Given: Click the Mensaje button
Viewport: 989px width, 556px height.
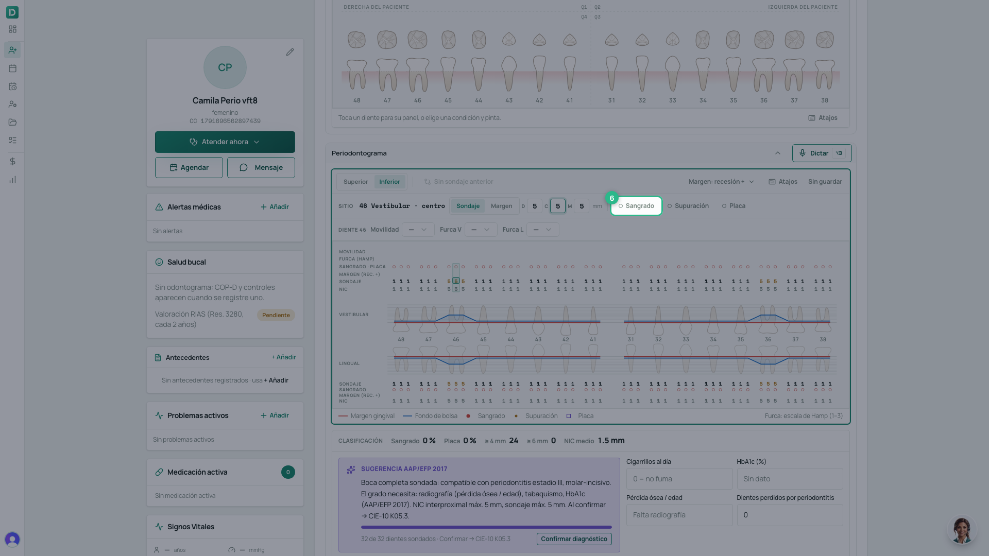Looking at the screenshot, I should 261,167.
